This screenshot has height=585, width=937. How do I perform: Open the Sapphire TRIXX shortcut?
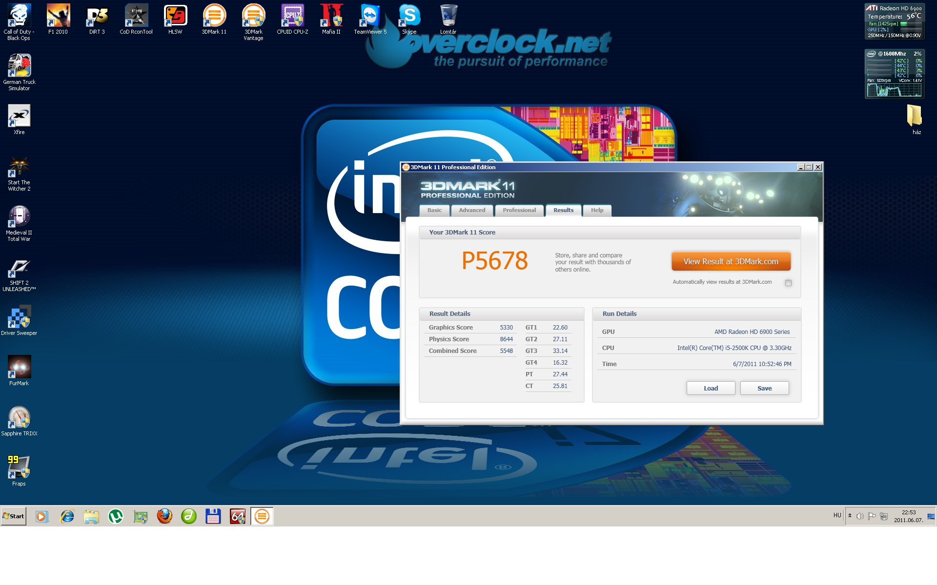(19, 419)
